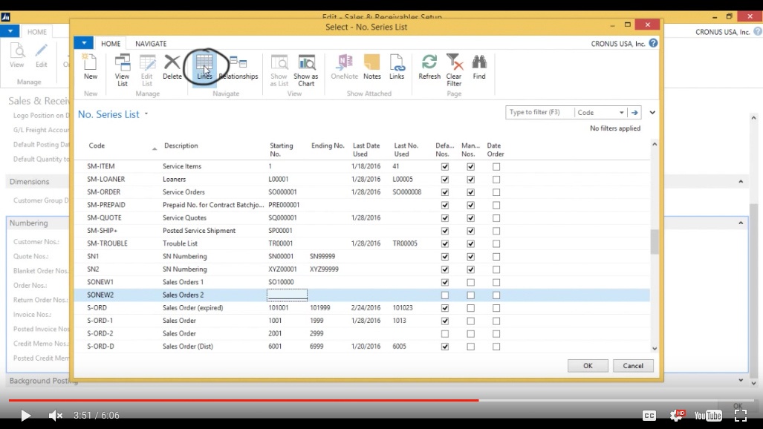Click Edit icon in background Sales & Receivables window
Screen dimensions: 763x429
pyautogui.click(x=42, y=55)
